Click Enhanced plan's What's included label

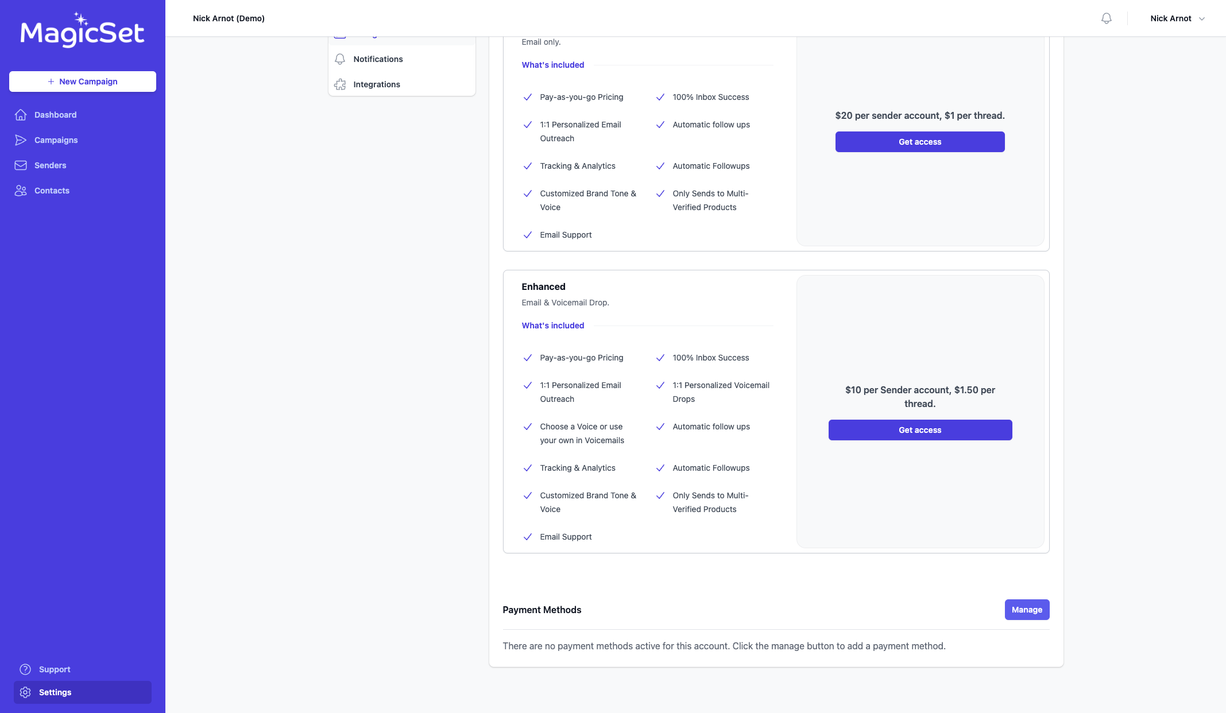coord(552,325)
